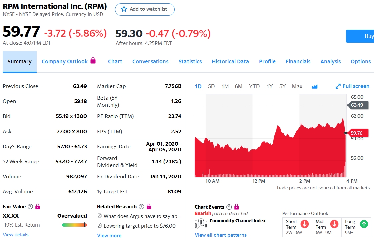Select the 5D chart range

pyautogui.click(x=211, y=86)
